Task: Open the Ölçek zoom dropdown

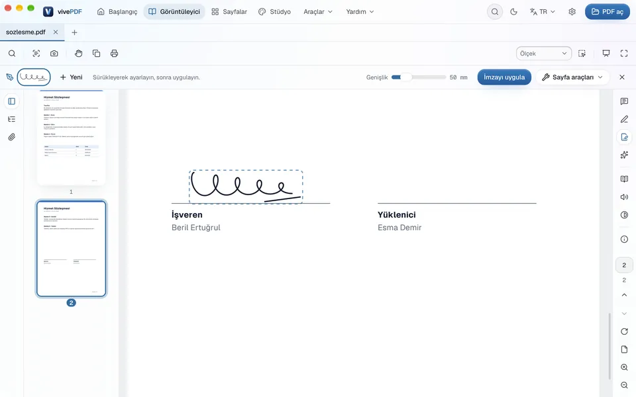Action: tap(543, 54)
